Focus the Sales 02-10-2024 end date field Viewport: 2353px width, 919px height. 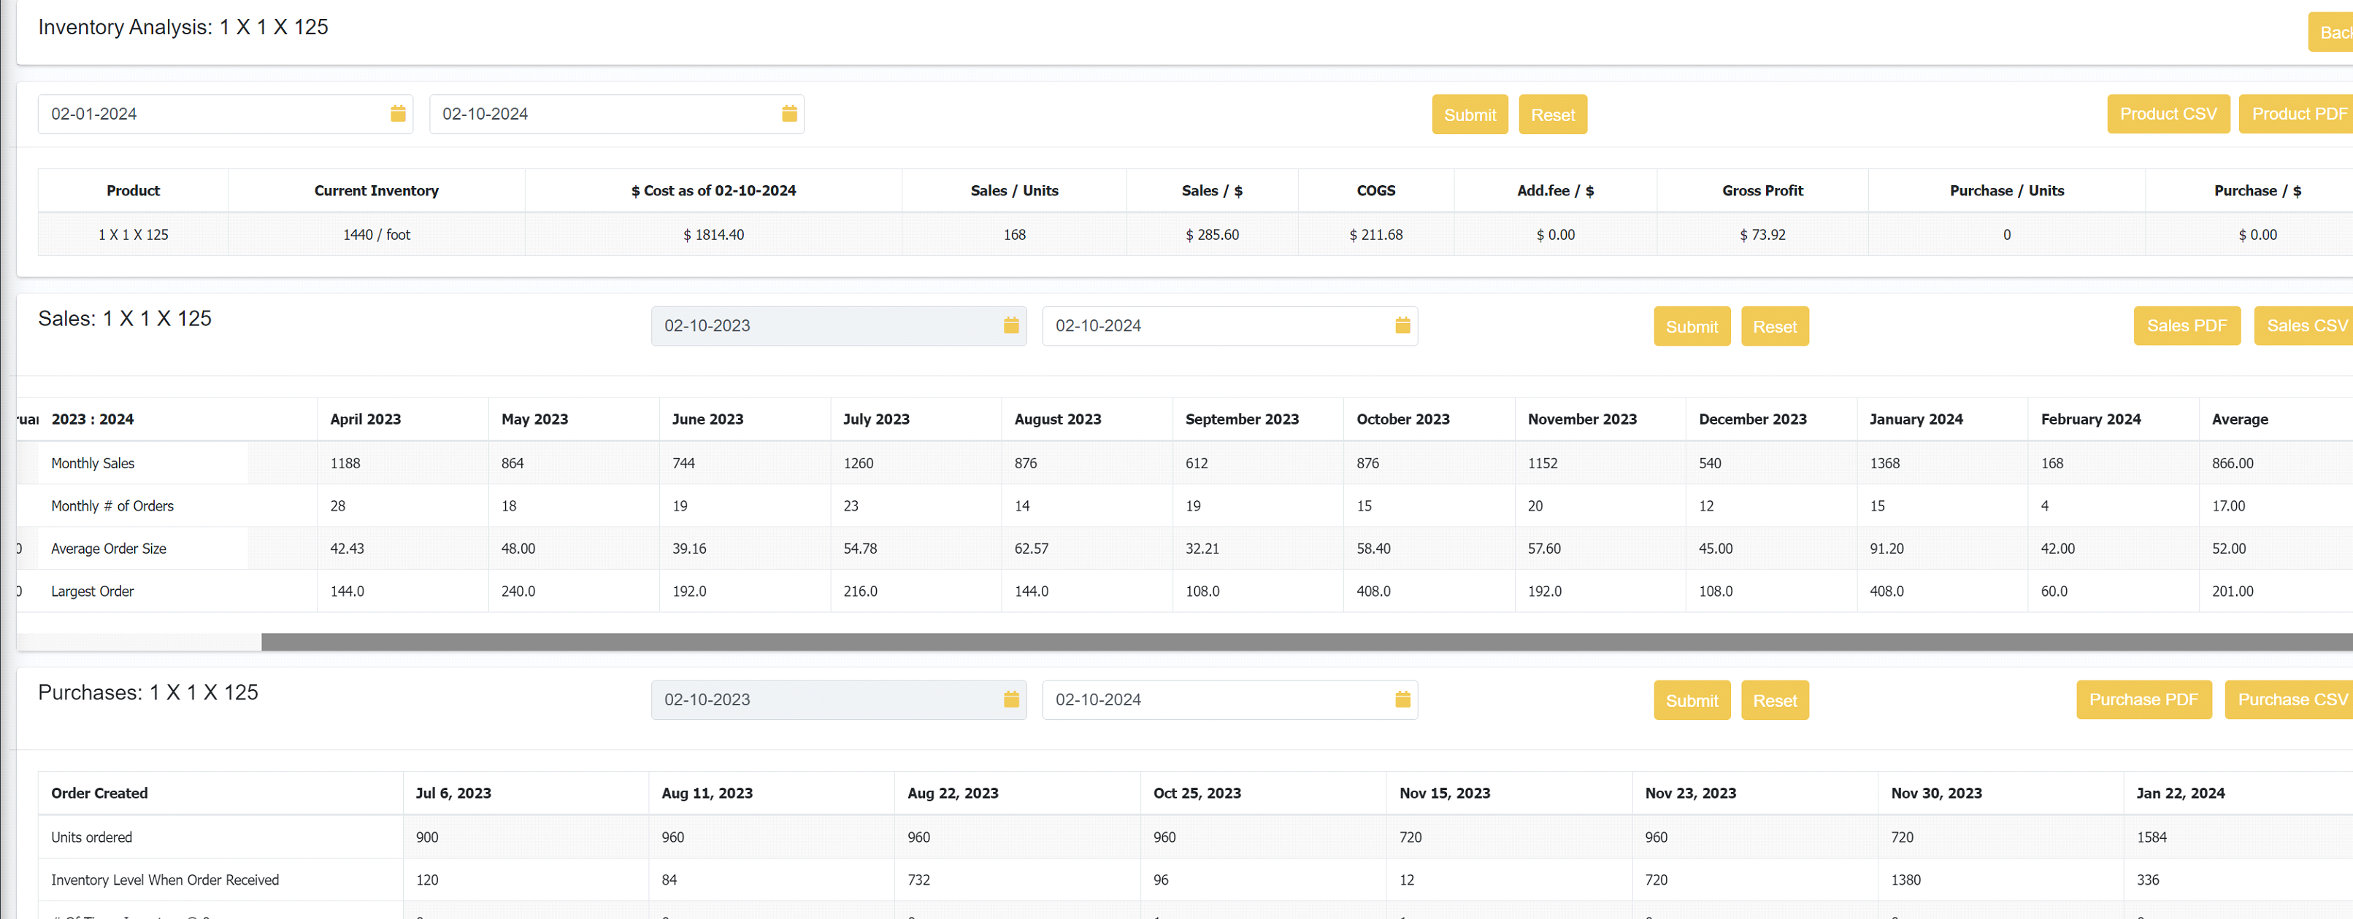(x=1229, y=326)
